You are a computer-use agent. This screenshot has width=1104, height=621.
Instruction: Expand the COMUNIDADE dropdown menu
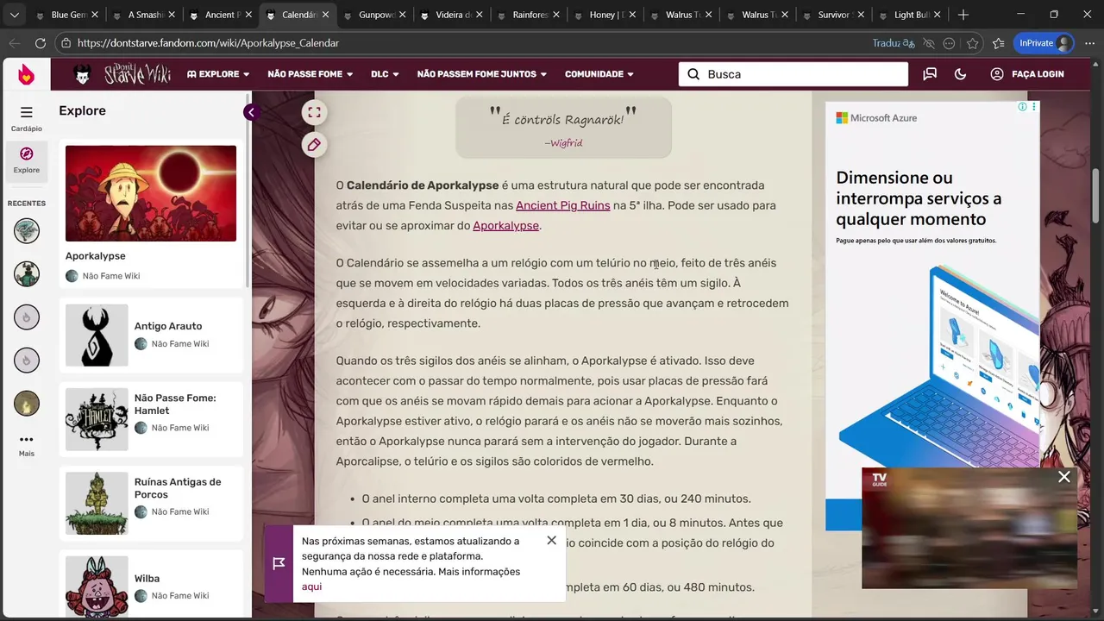599,74
